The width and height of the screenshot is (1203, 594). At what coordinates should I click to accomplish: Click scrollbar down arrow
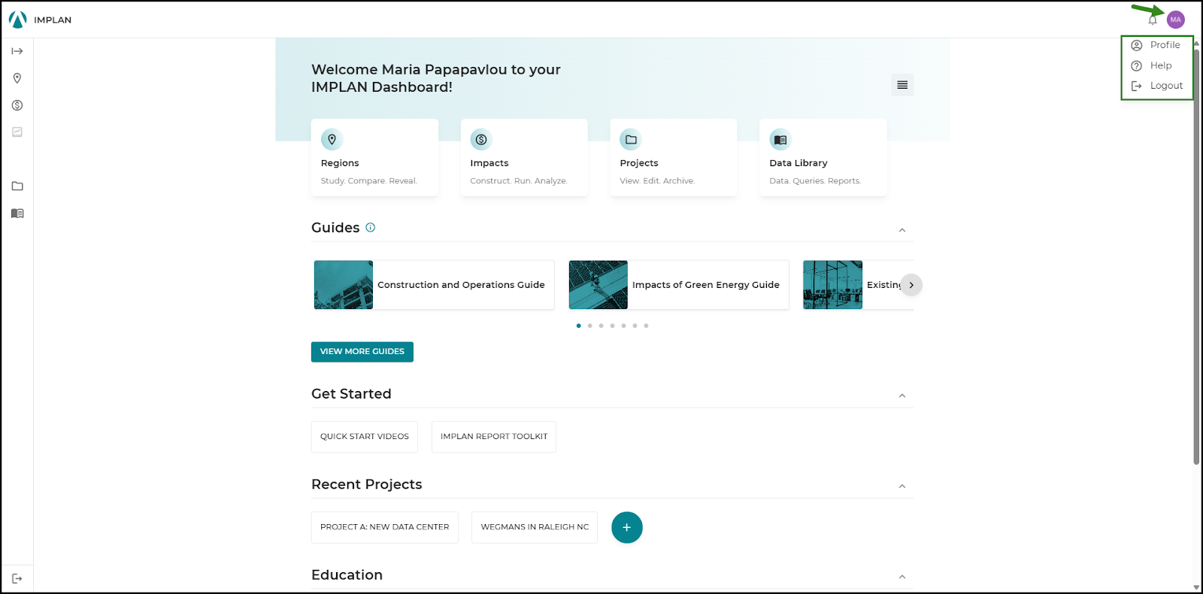click(1196, 588)
